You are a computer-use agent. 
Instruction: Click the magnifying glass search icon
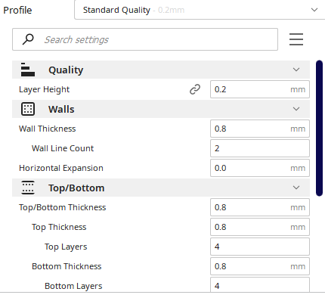(28, 39)
